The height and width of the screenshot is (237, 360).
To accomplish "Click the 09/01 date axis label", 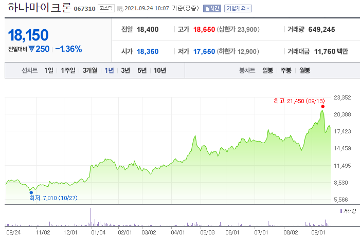I will 318,232.
